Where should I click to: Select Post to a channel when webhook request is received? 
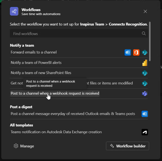[x=55, y=93]
